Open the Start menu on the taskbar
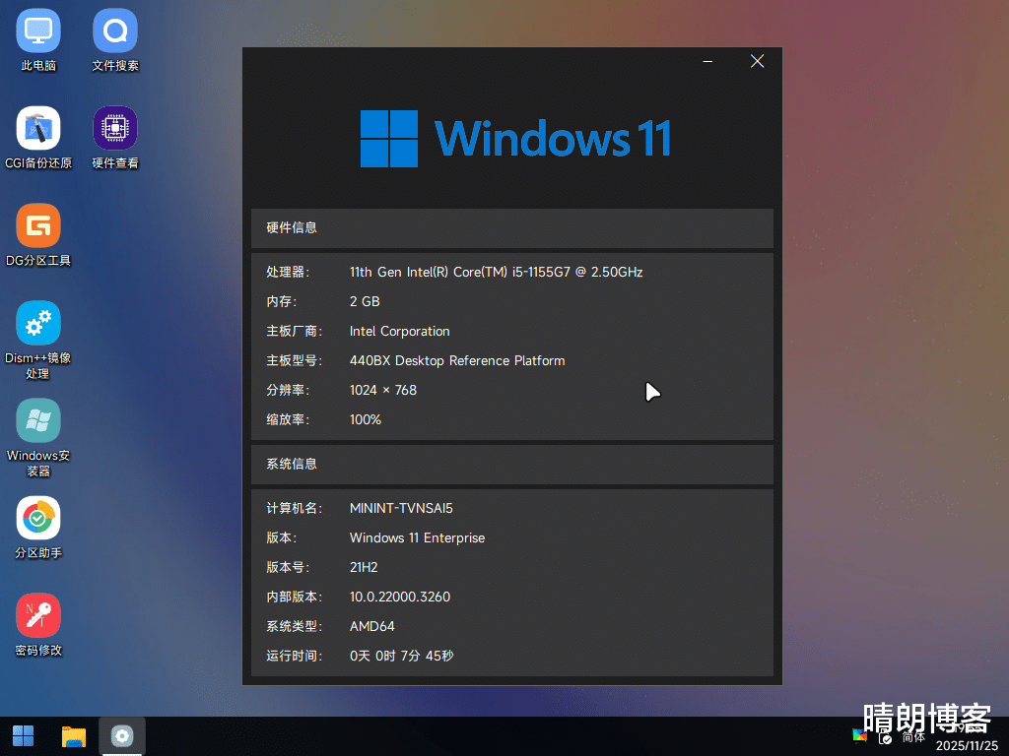 pos(24,736)
